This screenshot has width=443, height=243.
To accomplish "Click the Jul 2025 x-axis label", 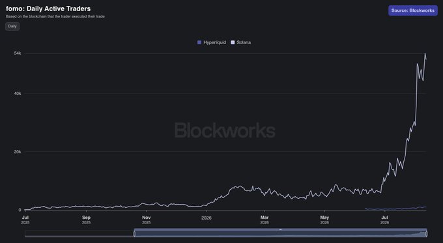I will 25,220.
